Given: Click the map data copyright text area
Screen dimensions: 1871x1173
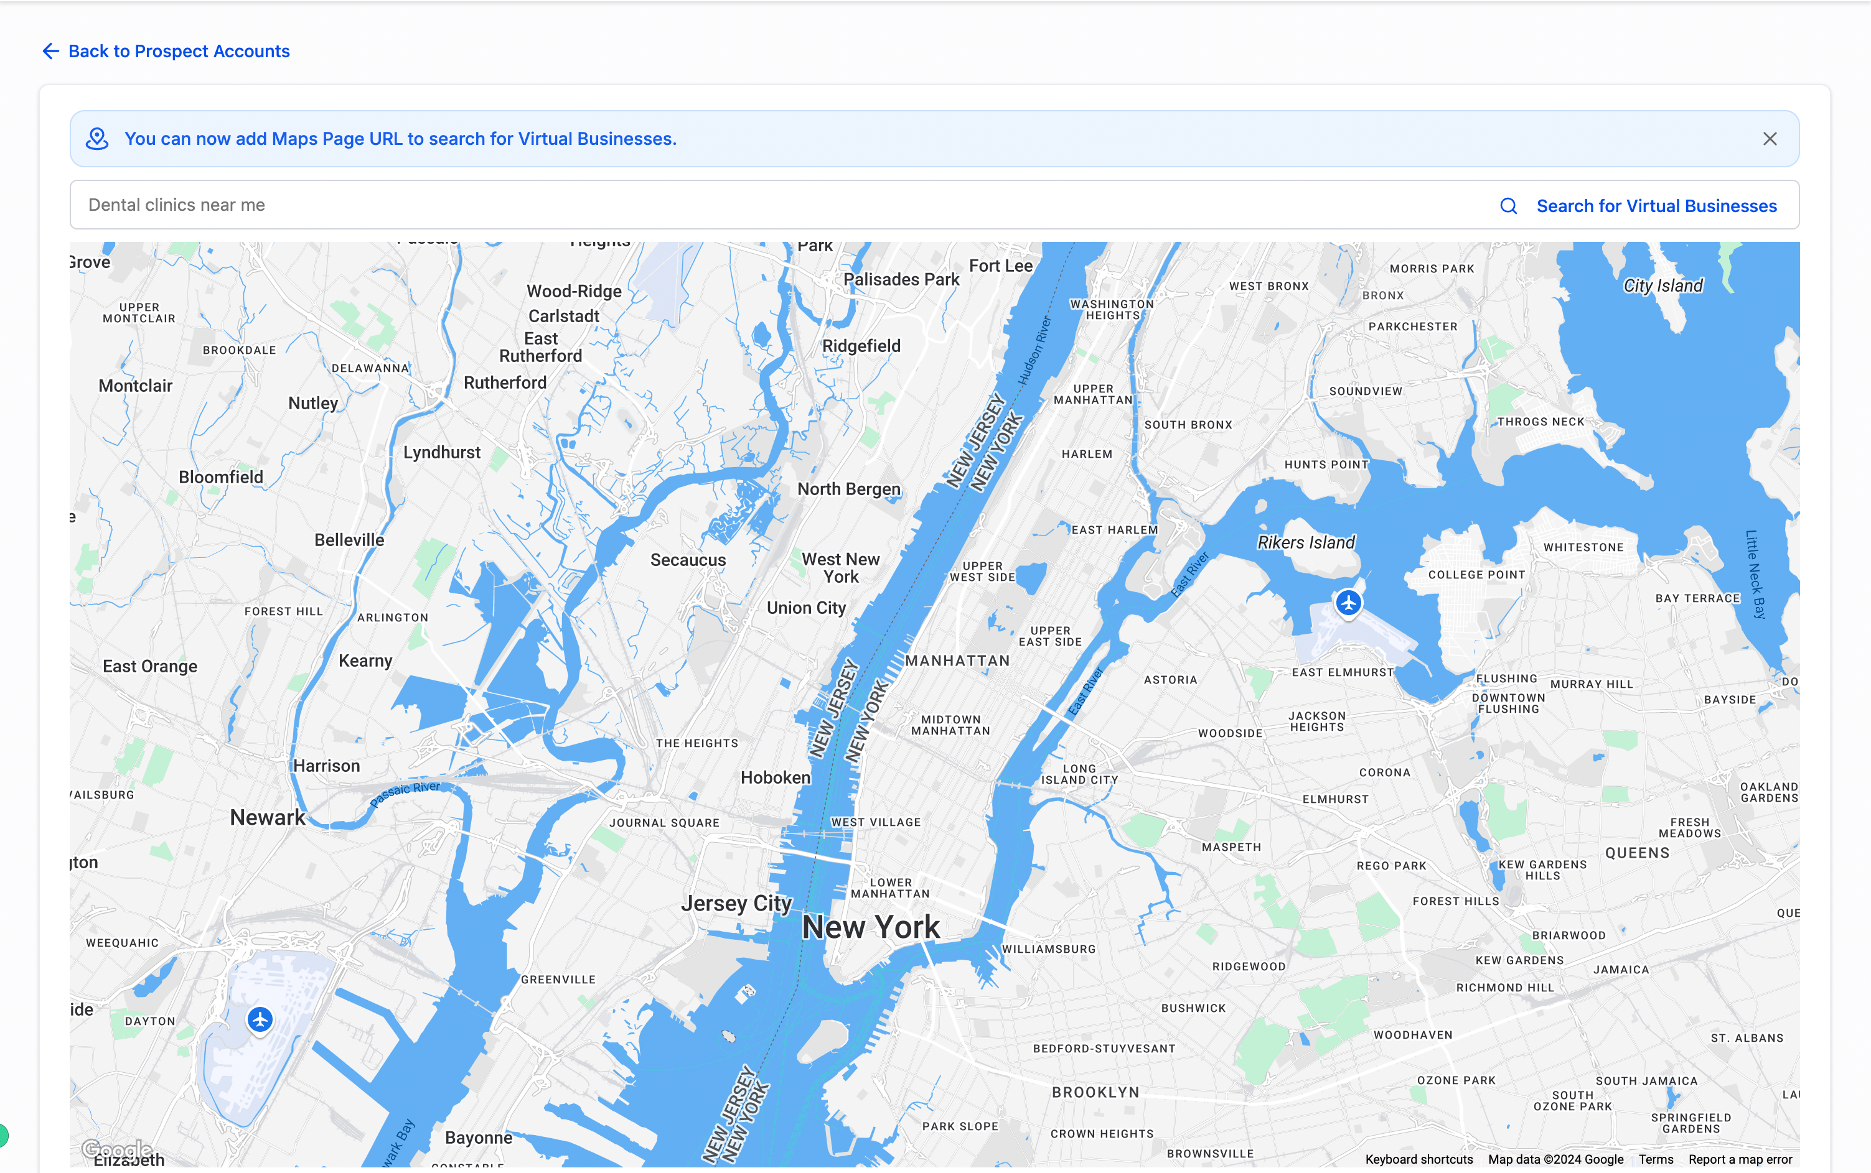Looking at the screenshot, I should [x=1556, y=1158].
